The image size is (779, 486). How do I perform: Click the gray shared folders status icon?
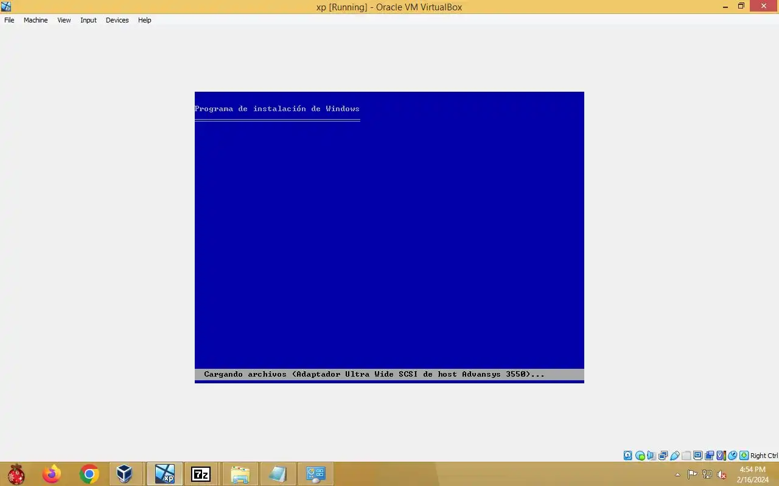686,456
